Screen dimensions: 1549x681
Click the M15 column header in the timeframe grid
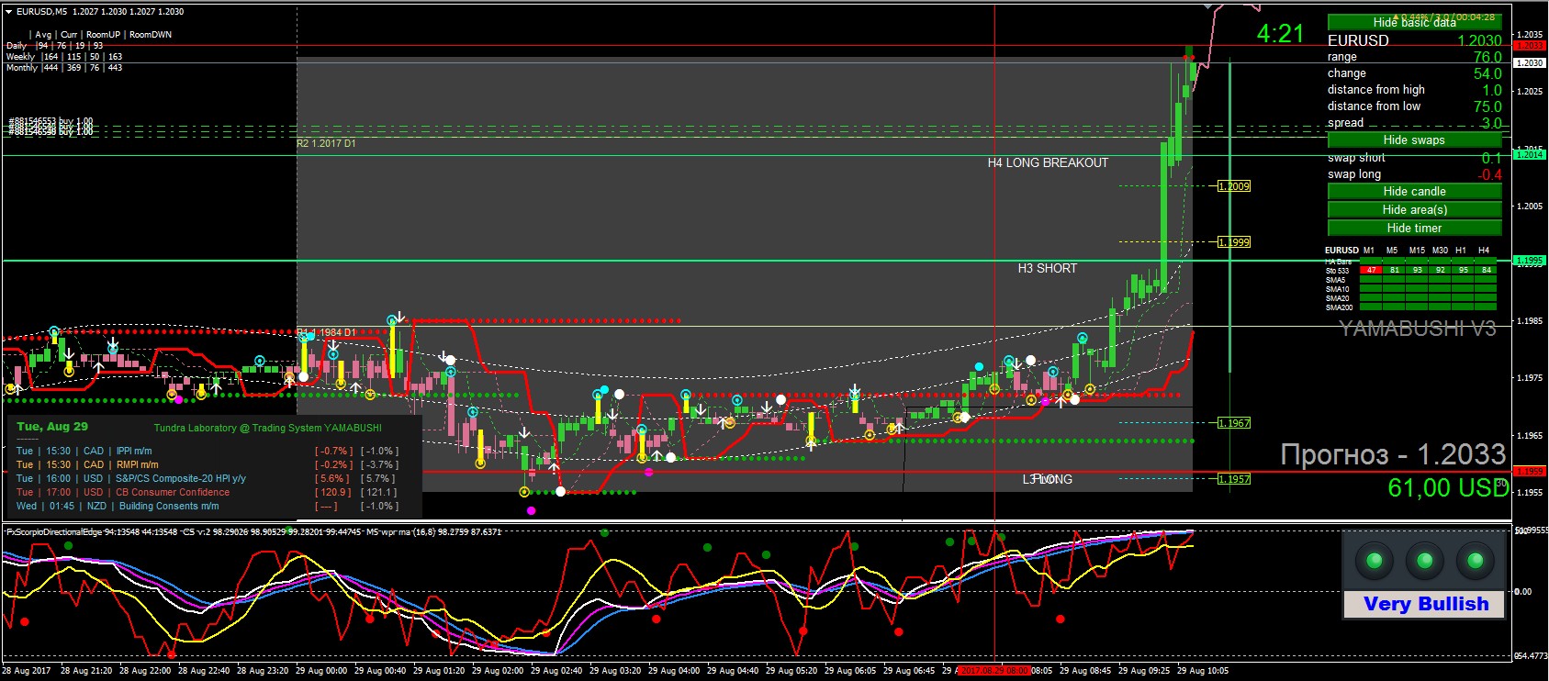(1417, 250)
